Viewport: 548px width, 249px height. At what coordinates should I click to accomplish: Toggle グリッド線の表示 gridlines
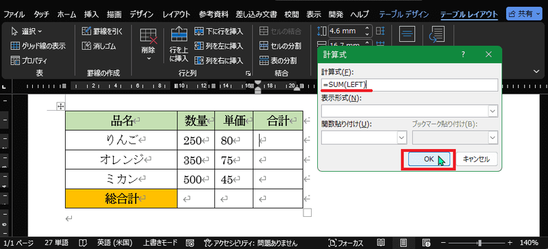click(38, 46)
